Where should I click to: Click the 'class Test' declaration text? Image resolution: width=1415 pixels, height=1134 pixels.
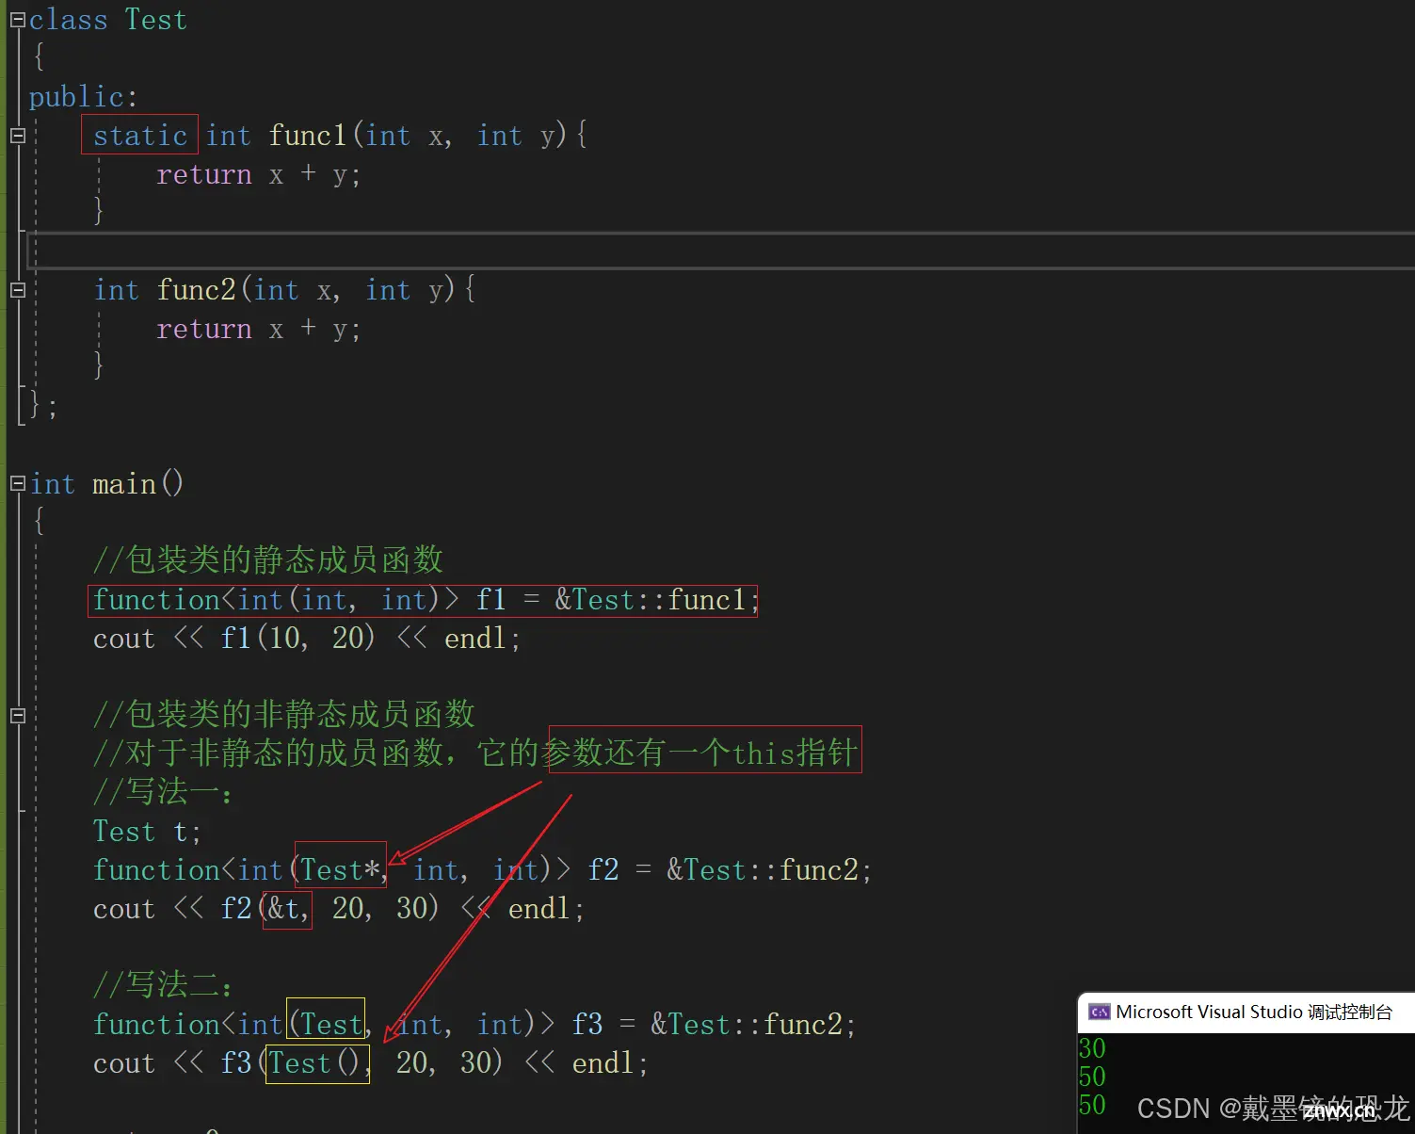tap(107, 20)
